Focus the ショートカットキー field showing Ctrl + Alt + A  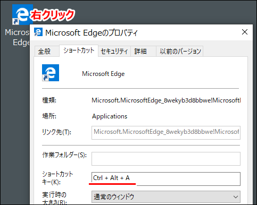166,179
